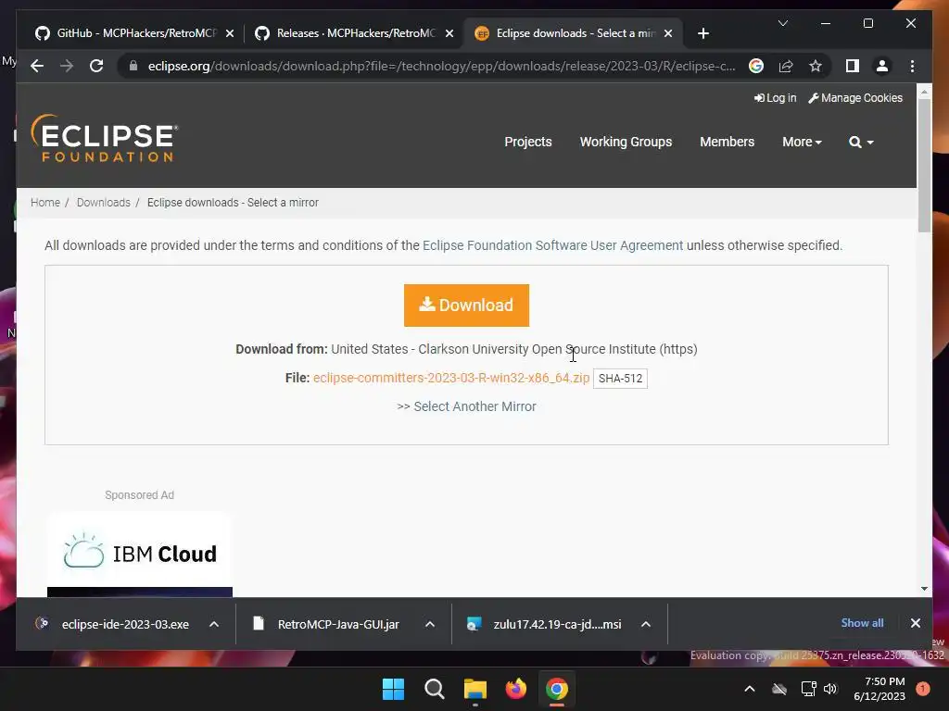
Task: Open the taskbar clock and date
Action: [879, 689]
